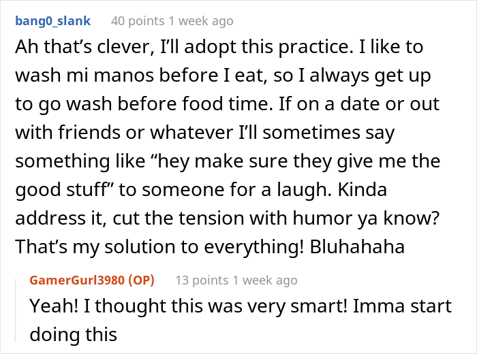477x354 pixels.
Task: Open bang0_slank's user profile
Action: (53, 21)
